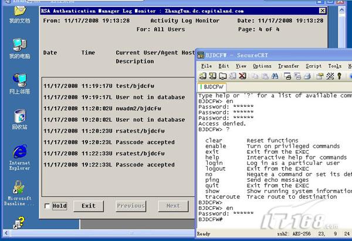Click the Print Selection toolbar icon

click(x=297, y=76)
